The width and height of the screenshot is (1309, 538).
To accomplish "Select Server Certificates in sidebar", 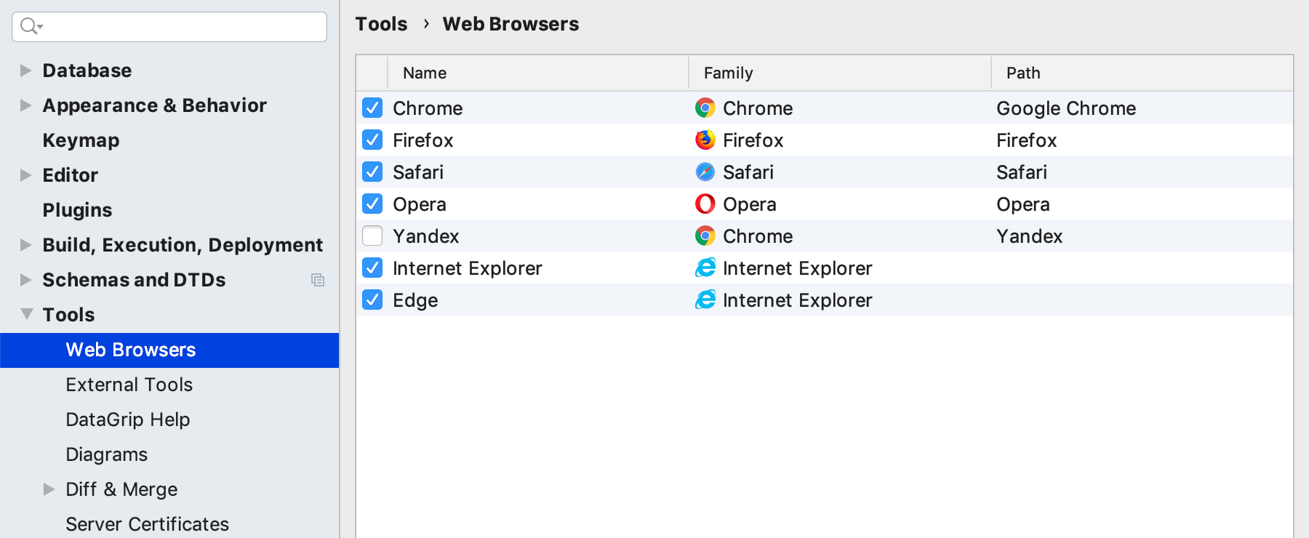I will (147, 523).
